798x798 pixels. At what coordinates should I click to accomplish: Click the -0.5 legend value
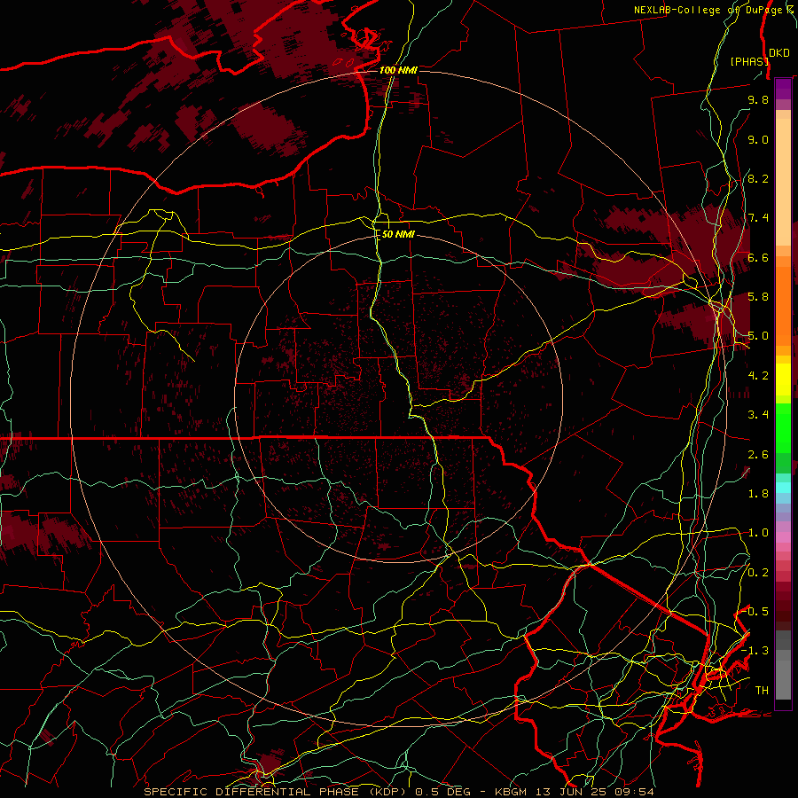755,612
